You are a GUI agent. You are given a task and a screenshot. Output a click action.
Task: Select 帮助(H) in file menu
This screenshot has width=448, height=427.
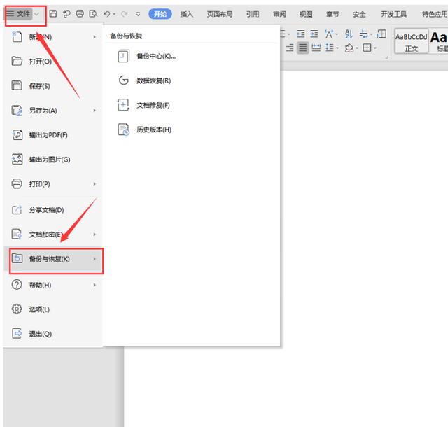coord(53,285)
